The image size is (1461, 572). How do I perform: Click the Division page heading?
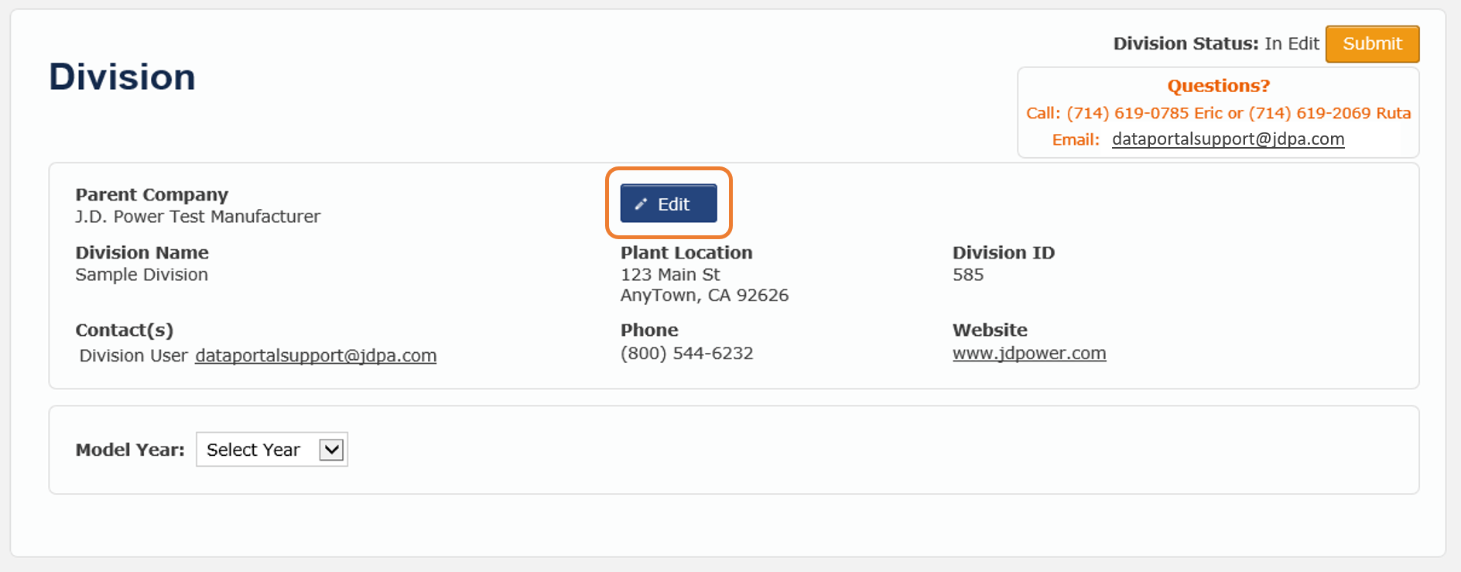(122, 77)
